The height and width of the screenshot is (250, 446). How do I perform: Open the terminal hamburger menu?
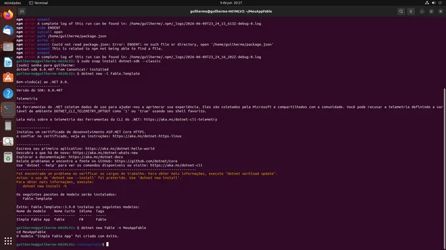pos(411,11)
